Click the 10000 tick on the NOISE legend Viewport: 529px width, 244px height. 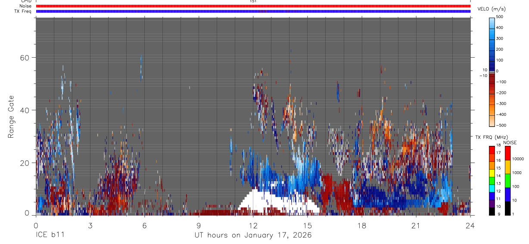(518, 159)
